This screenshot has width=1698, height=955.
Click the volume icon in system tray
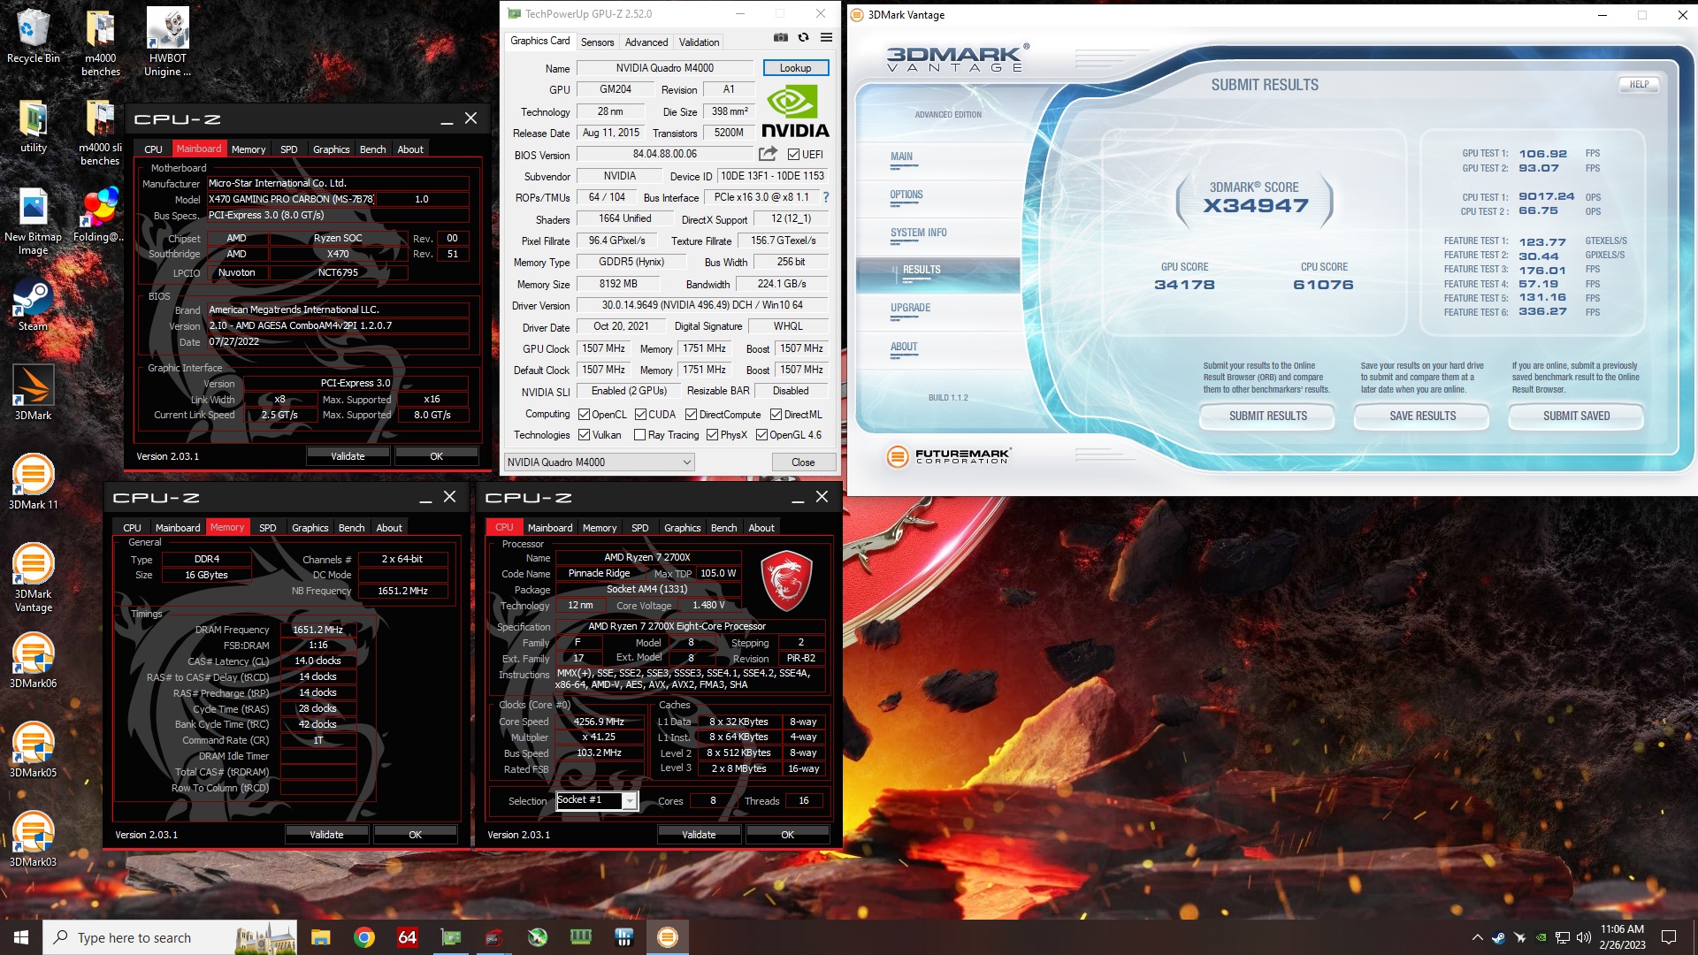coord(1583,937)
